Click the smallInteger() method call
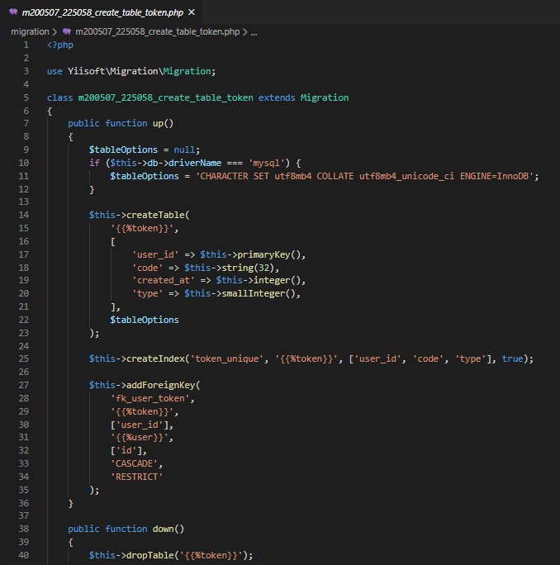 click(259, 294)
